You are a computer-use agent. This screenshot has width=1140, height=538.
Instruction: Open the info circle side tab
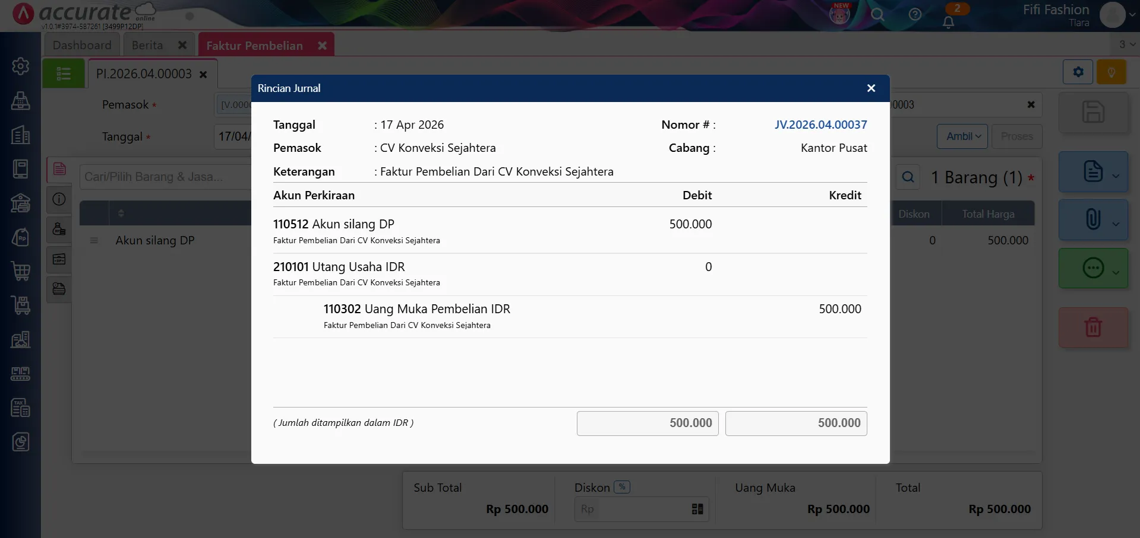[x=59, y=199]
